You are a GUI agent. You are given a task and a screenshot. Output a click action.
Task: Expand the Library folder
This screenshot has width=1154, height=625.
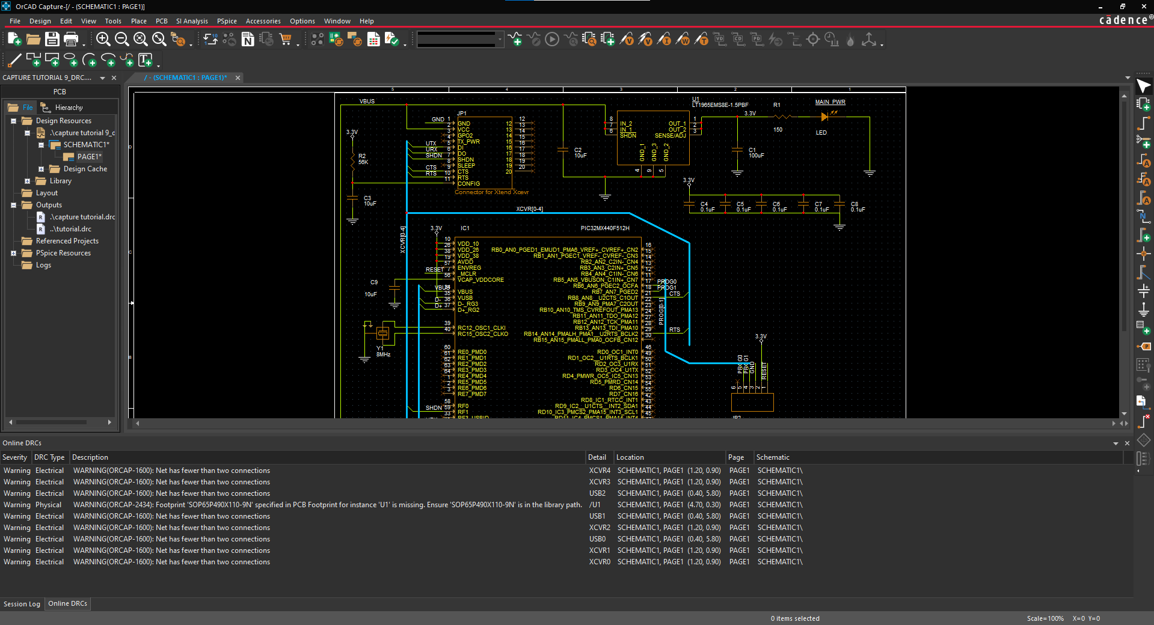pos(28,181)
